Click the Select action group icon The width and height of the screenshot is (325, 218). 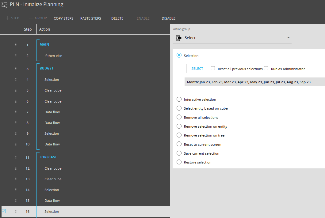[178, 38]
